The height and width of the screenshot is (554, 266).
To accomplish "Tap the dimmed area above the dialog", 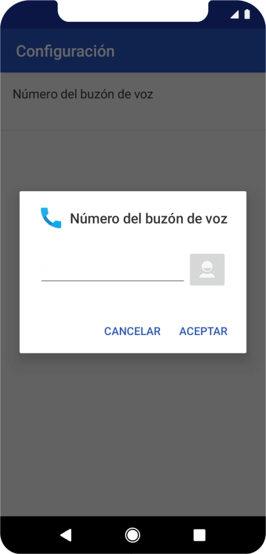I will coord(133,161).
